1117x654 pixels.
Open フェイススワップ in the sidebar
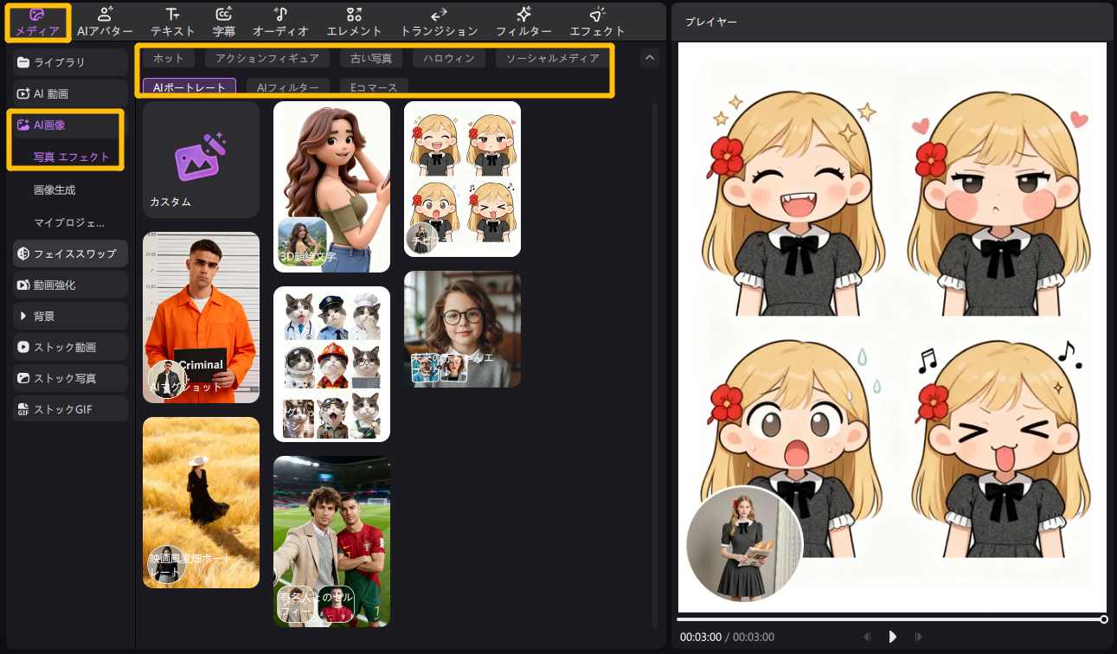[70, 253]
